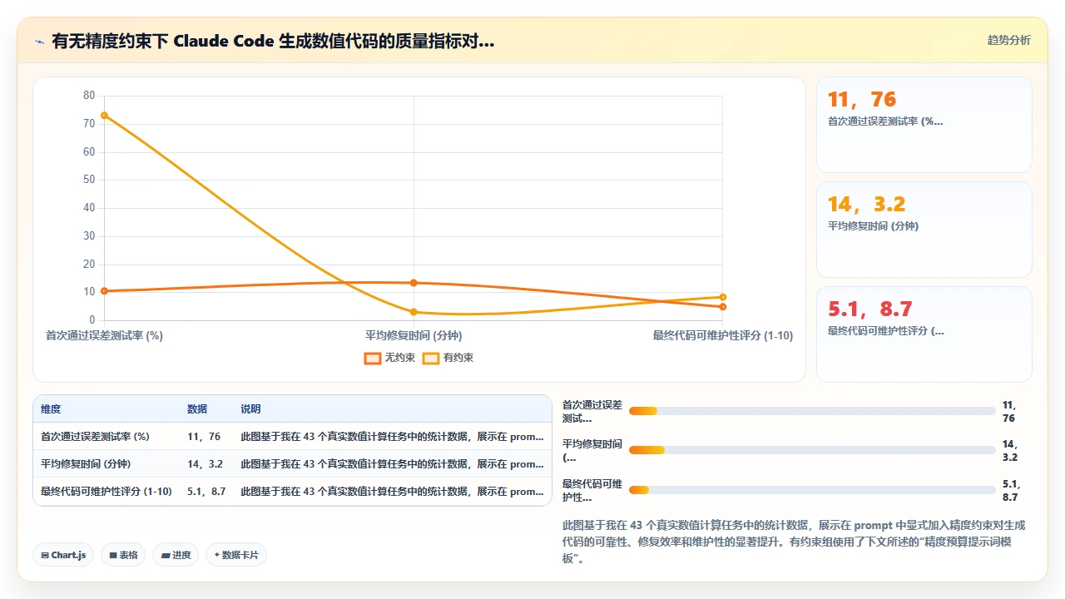Click the 平均修复时间 (分钟) label in the stat card
The width and height of the screenshot is (1065, 599).
click(x=873, y=226)
